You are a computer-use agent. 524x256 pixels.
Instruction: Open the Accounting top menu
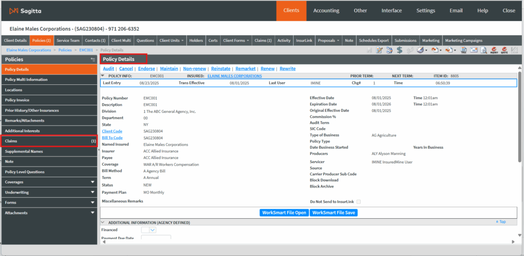pyautogui.click(x=326, y=10)
